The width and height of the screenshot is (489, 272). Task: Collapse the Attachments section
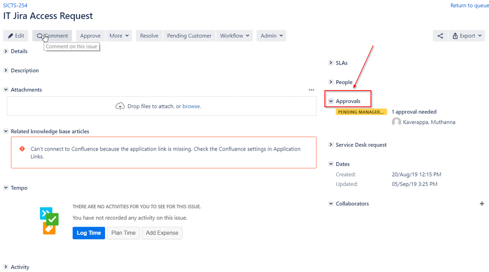6,90
